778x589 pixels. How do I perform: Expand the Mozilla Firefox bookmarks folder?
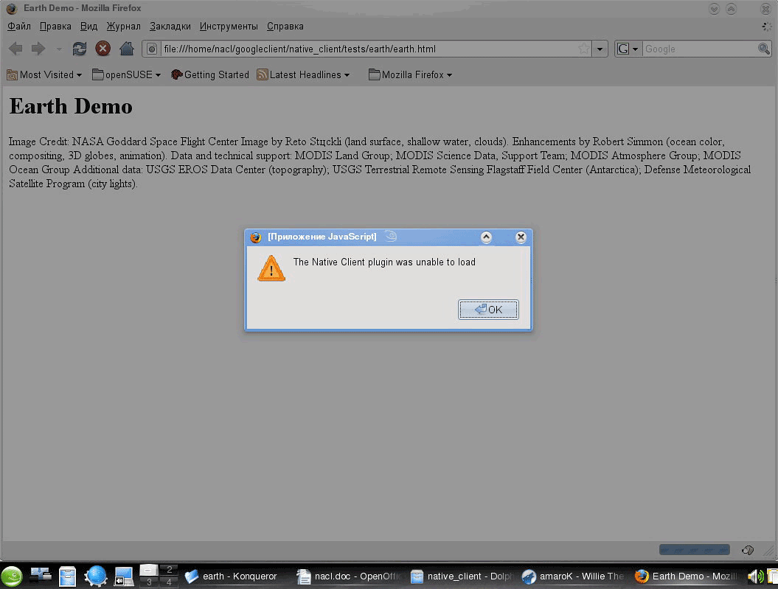[410, 75]
